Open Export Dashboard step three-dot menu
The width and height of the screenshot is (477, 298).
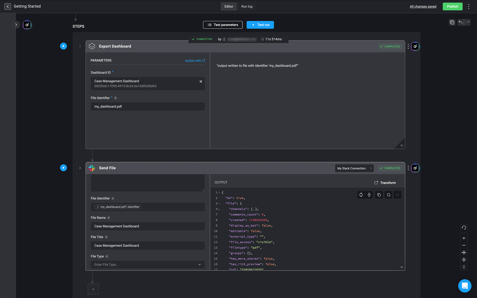click(x=408, y=46)
